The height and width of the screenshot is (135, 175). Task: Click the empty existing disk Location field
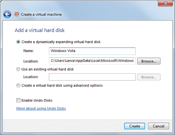(x=92, y=77)
